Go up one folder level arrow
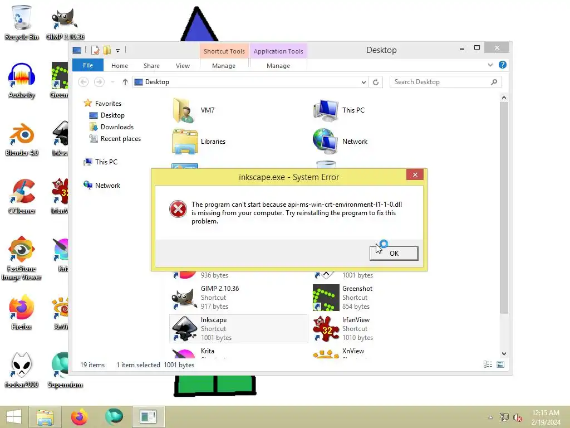The height and width of the screenshot is (428, 570). pyautogui.click(x=125, y=82)
